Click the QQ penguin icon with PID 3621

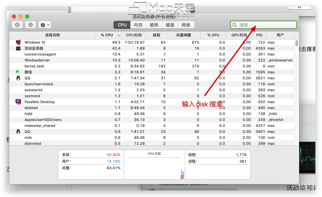tap(18, 78)
